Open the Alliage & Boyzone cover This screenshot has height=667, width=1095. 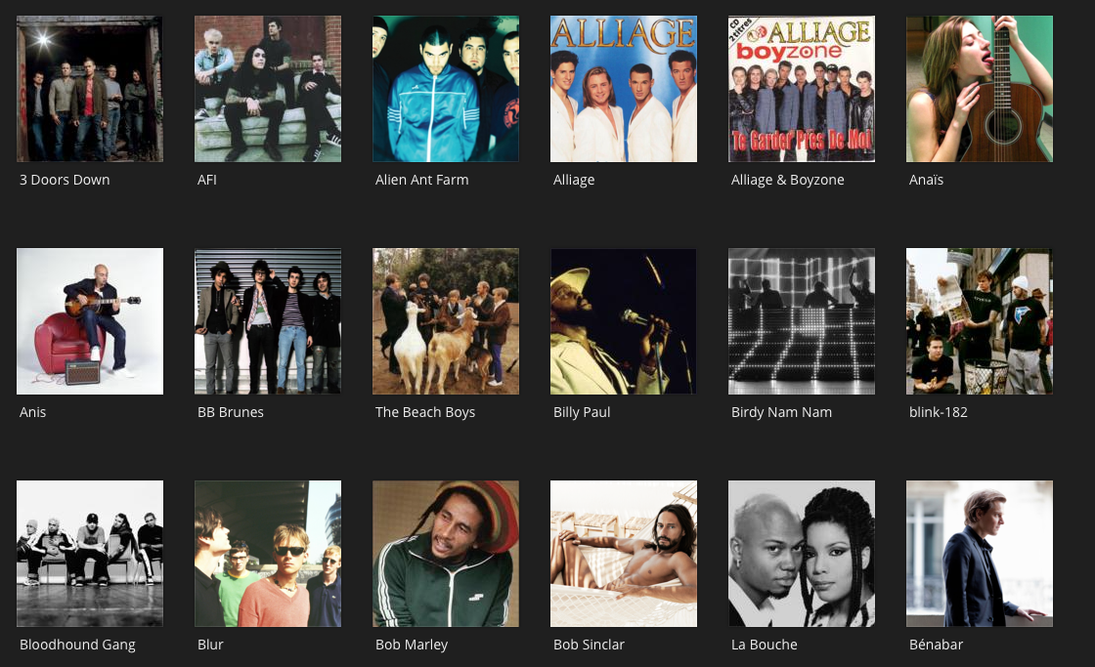802,89
